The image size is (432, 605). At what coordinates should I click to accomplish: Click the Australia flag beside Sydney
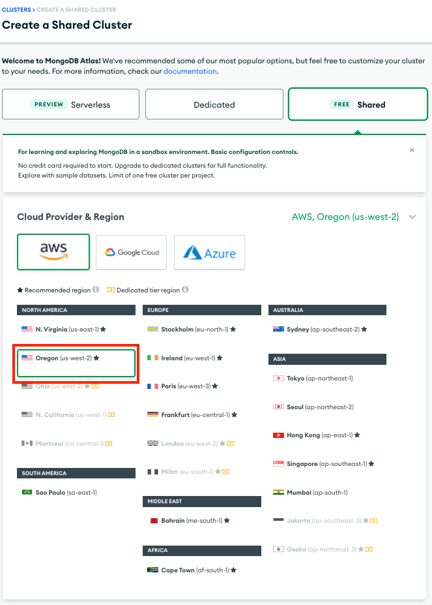coord(278,329)
